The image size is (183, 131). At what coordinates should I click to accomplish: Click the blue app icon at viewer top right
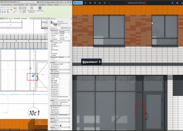pyautogui.click(x=172, y=3)
